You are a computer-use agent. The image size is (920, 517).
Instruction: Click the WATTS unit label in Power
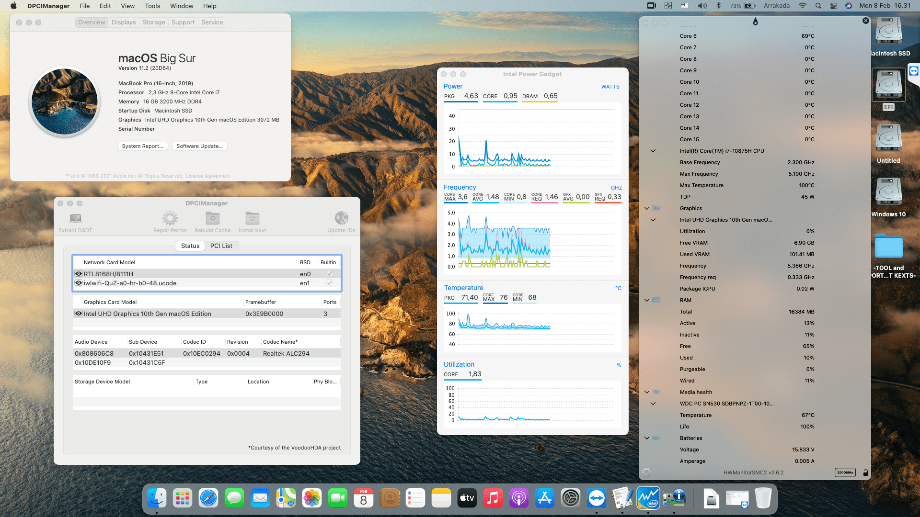tap(610, 87)
